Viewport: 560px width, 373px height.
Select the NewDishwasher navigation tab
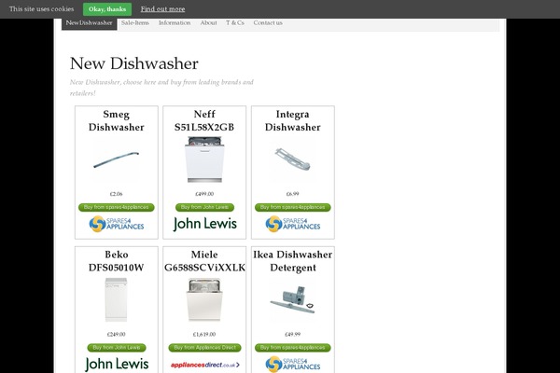coord(89,22)
